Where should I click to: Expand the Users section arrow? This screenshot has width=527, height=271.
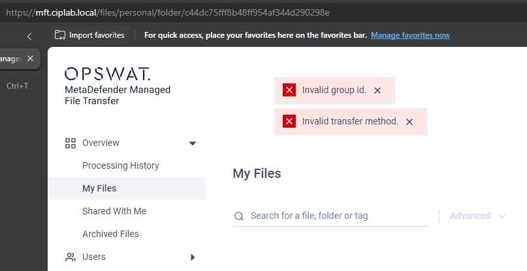[193, 257]
